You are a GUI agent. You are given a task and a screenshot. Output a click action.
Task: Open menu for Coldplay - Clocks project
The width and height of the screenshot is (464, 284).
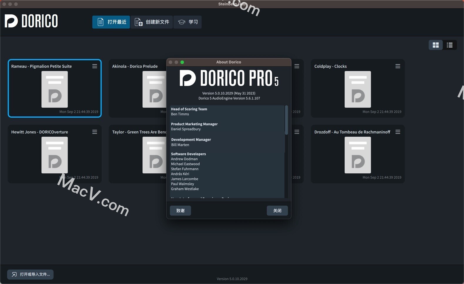coord(398,66)
